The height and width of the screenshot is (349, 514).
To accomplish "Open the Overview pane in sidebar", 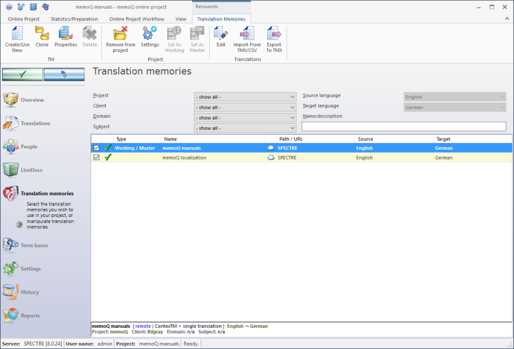I will point(23,100).
